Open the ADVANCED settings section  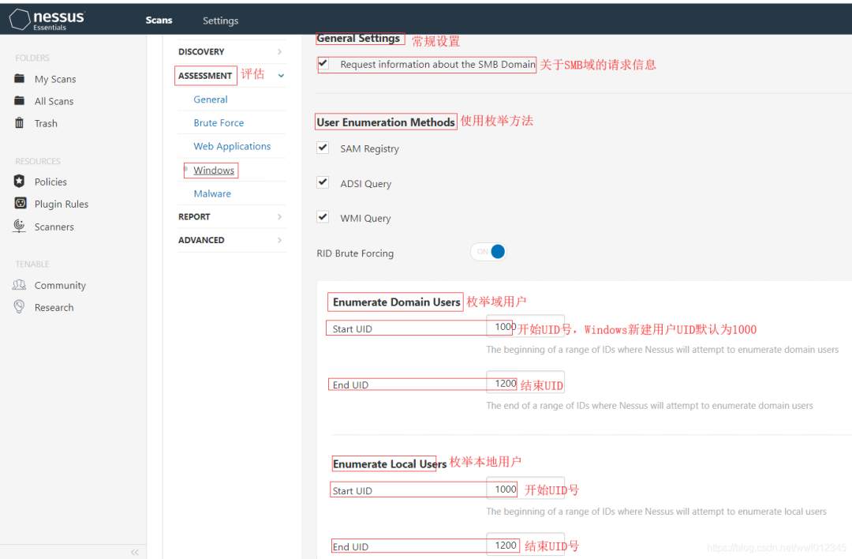[x=201, y=240]
